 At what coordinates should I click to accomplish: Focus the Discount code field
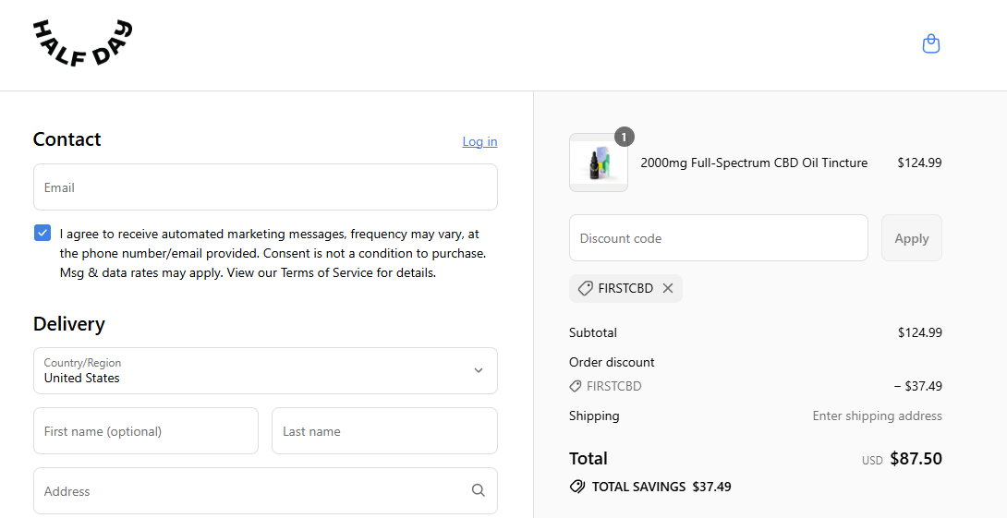[719, 238]
